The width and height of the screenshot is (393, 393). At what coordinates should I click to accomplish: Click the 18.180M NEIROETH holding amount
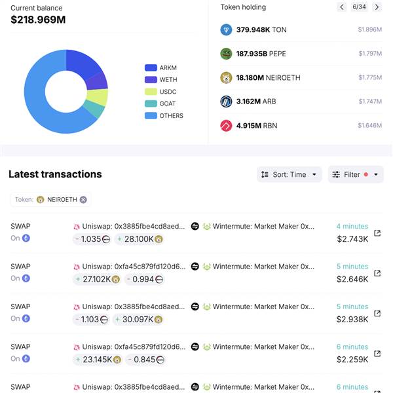[x=250, y=78]
